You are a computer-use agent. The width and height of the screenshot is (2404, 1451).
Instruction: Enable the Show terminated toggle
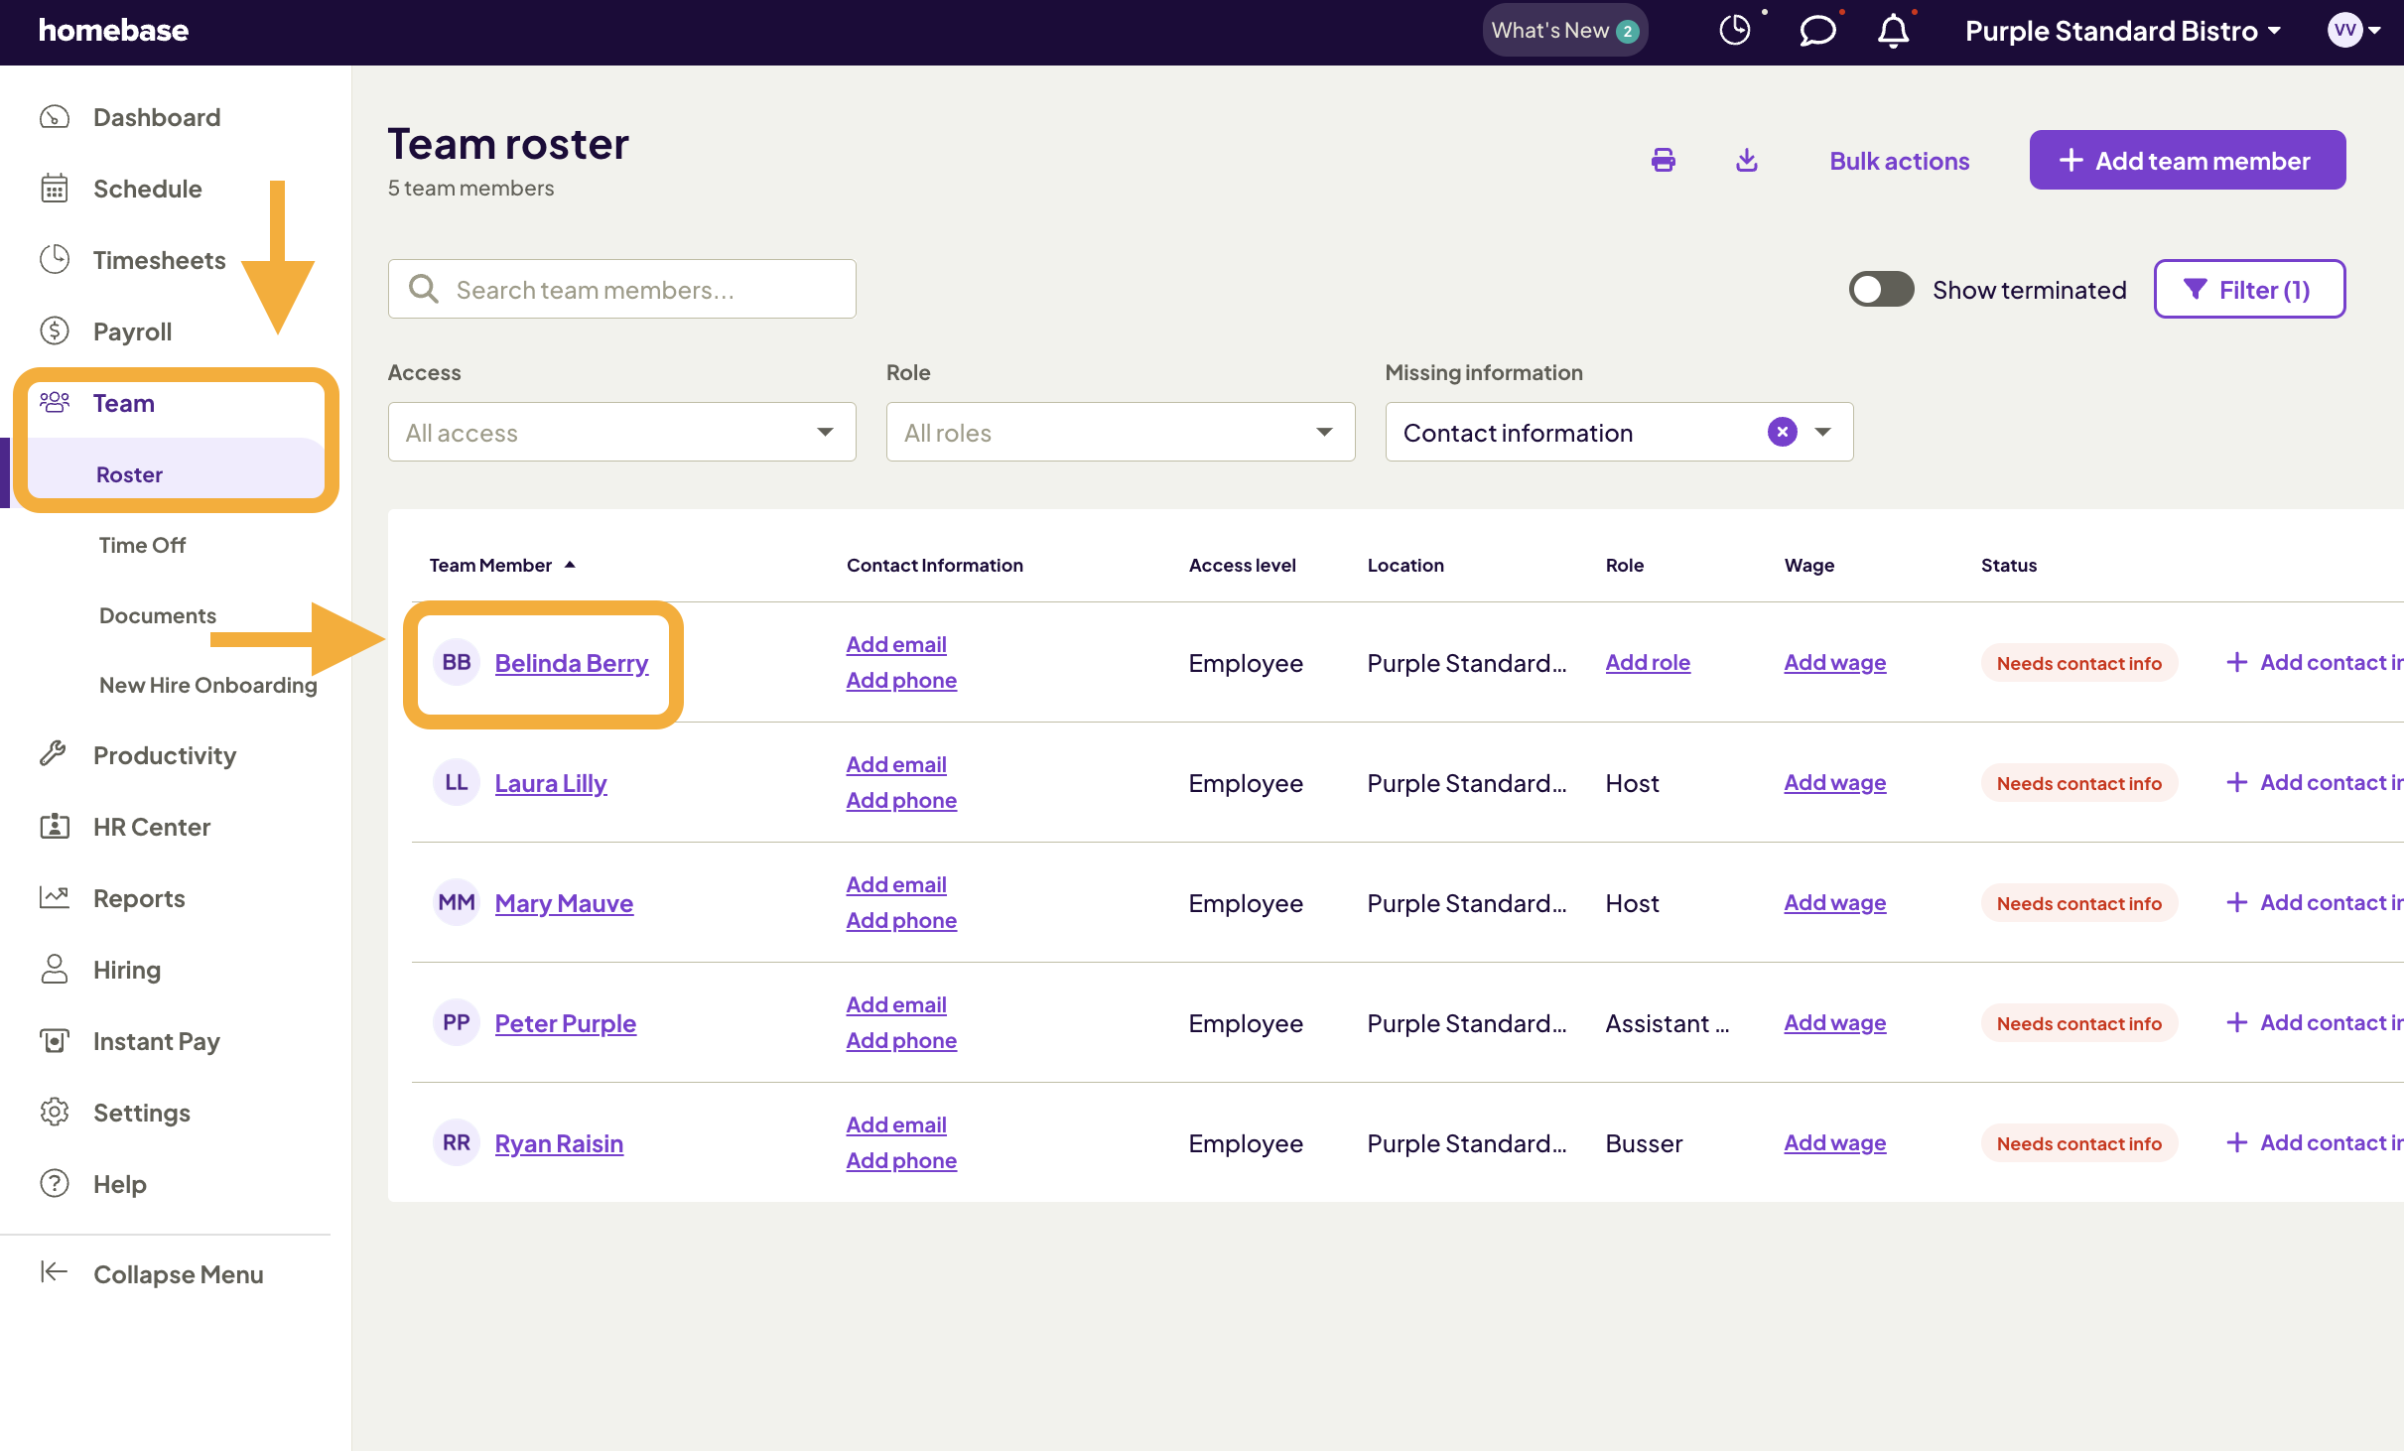click(x=1880, y=289)
